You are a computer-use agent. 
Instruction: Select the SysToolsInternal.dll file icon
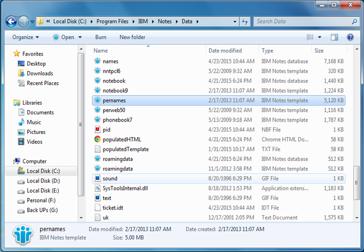tap(97, 188)
